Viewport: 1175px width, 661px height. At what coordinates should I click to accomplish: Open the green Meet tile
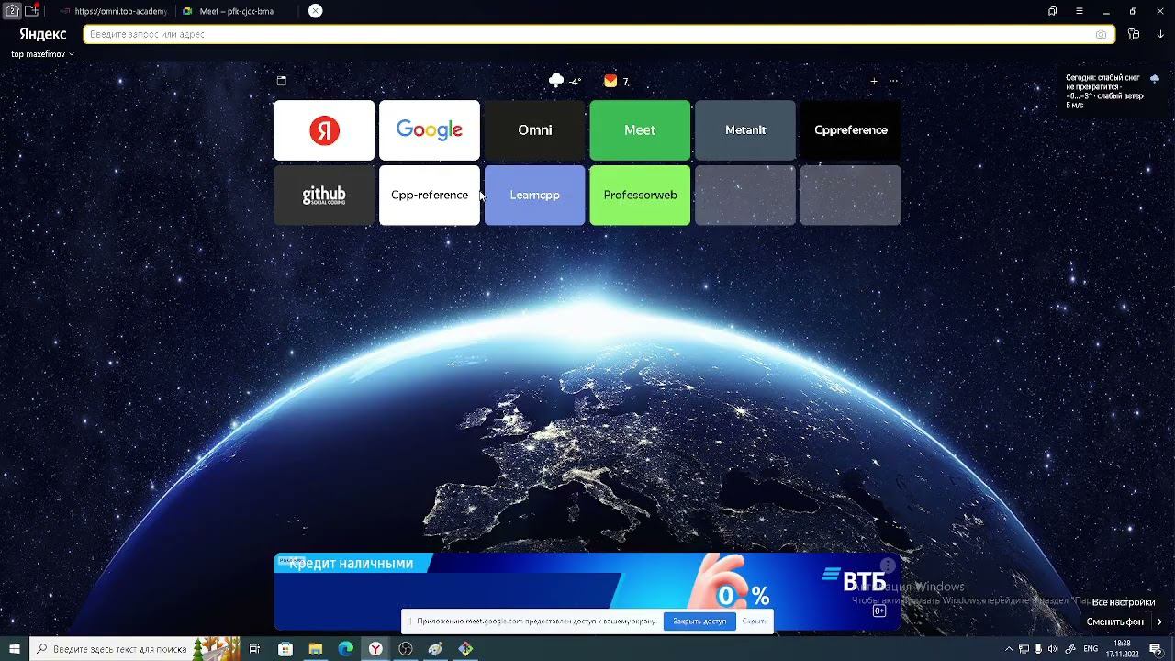[x=640, y=130]
